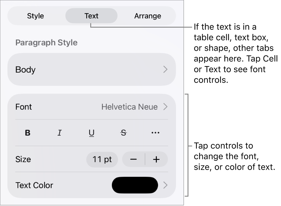Tap the S icon for strikethrough
Viewport: 281px width, 206px height.
click(x=123, y=133)
